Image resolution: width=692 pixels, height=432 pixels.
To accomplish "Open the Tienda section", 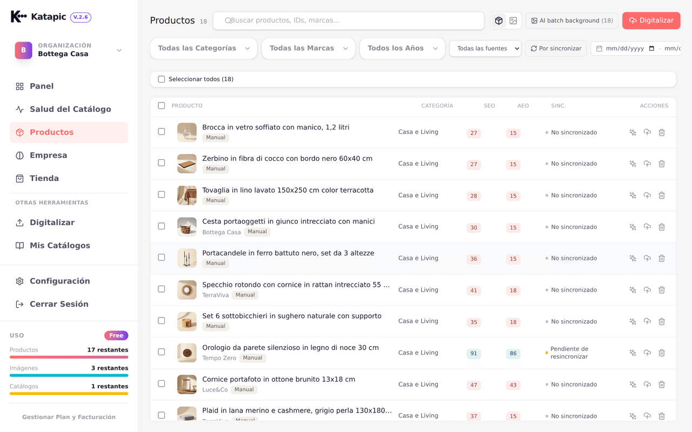I will 69,178.
